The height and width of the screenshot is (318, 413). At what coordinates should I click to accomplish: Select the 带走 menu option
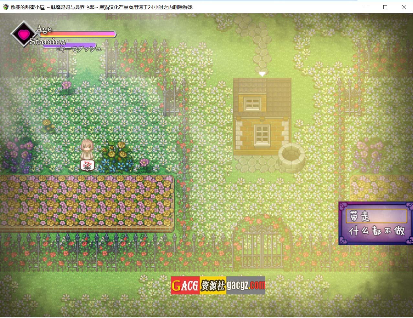(x=376, y=216)
